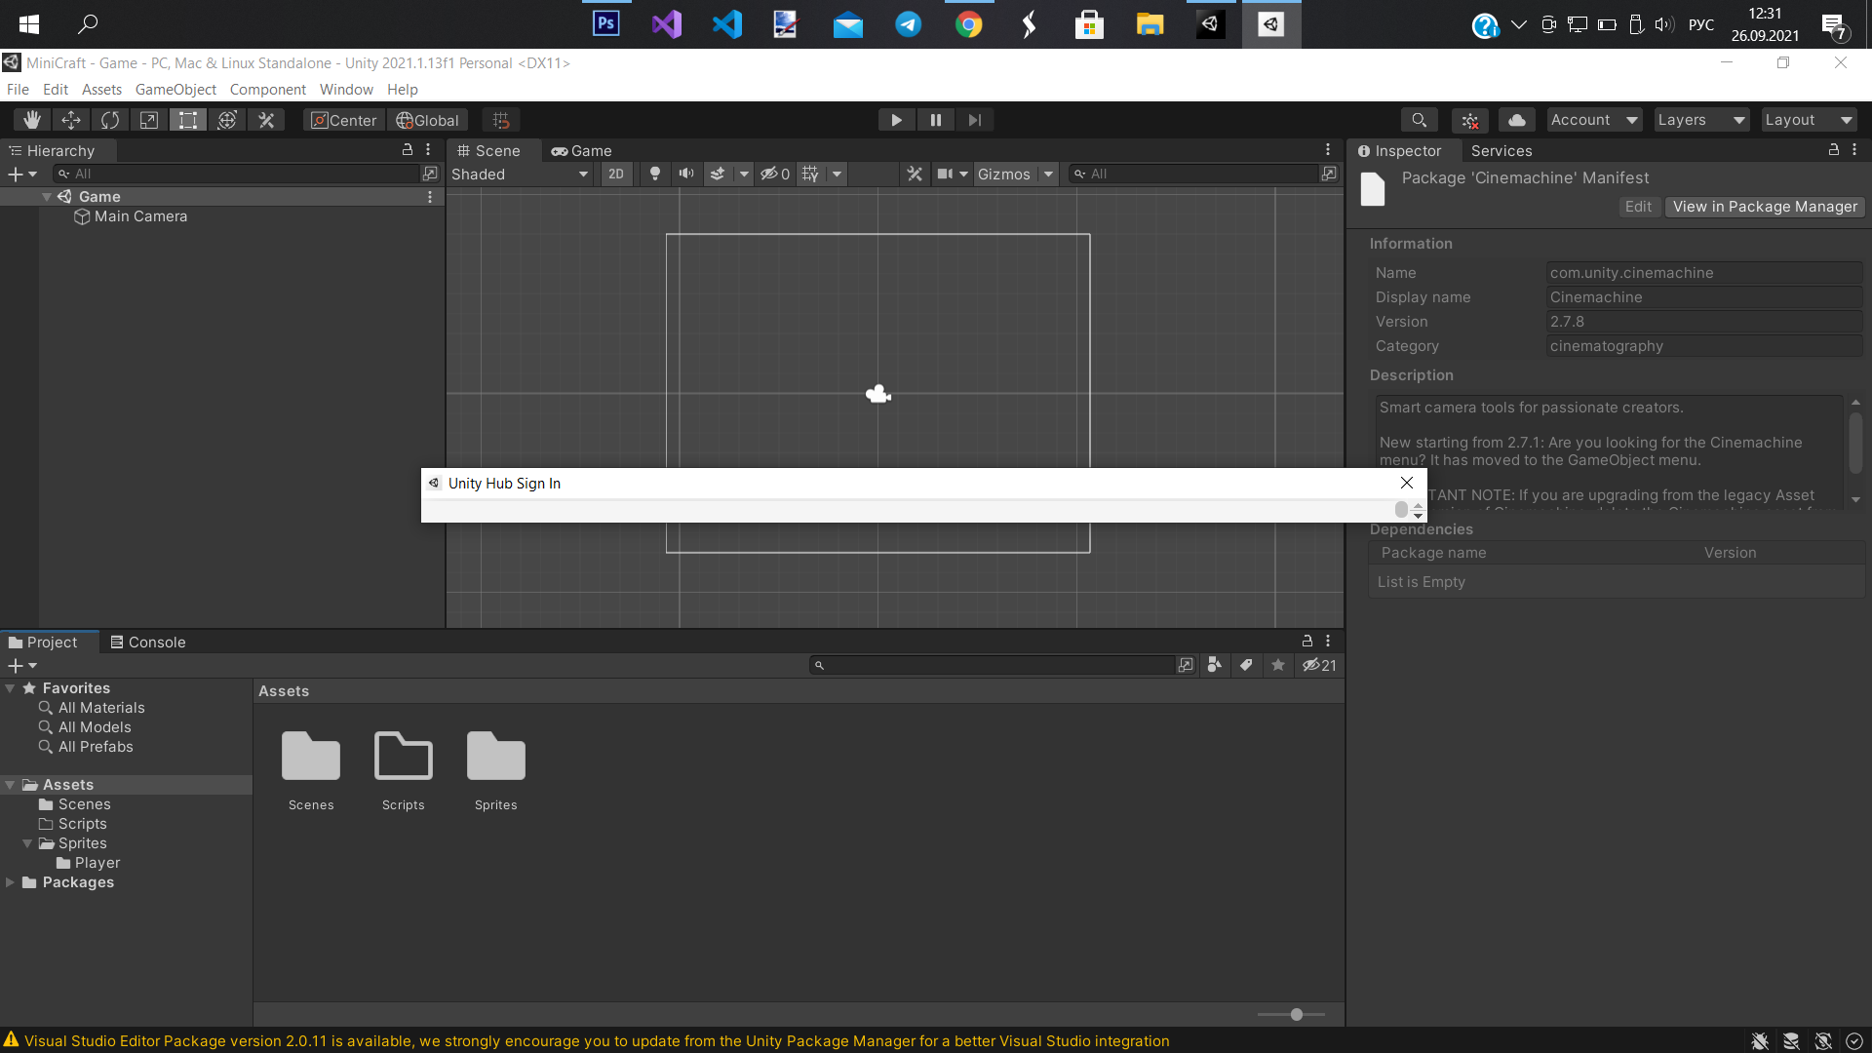Viewport: 1872px width, 1053px height.
Task: Click the Edit manifest button
Action: pyautogui.click(x=1638, y=207)
